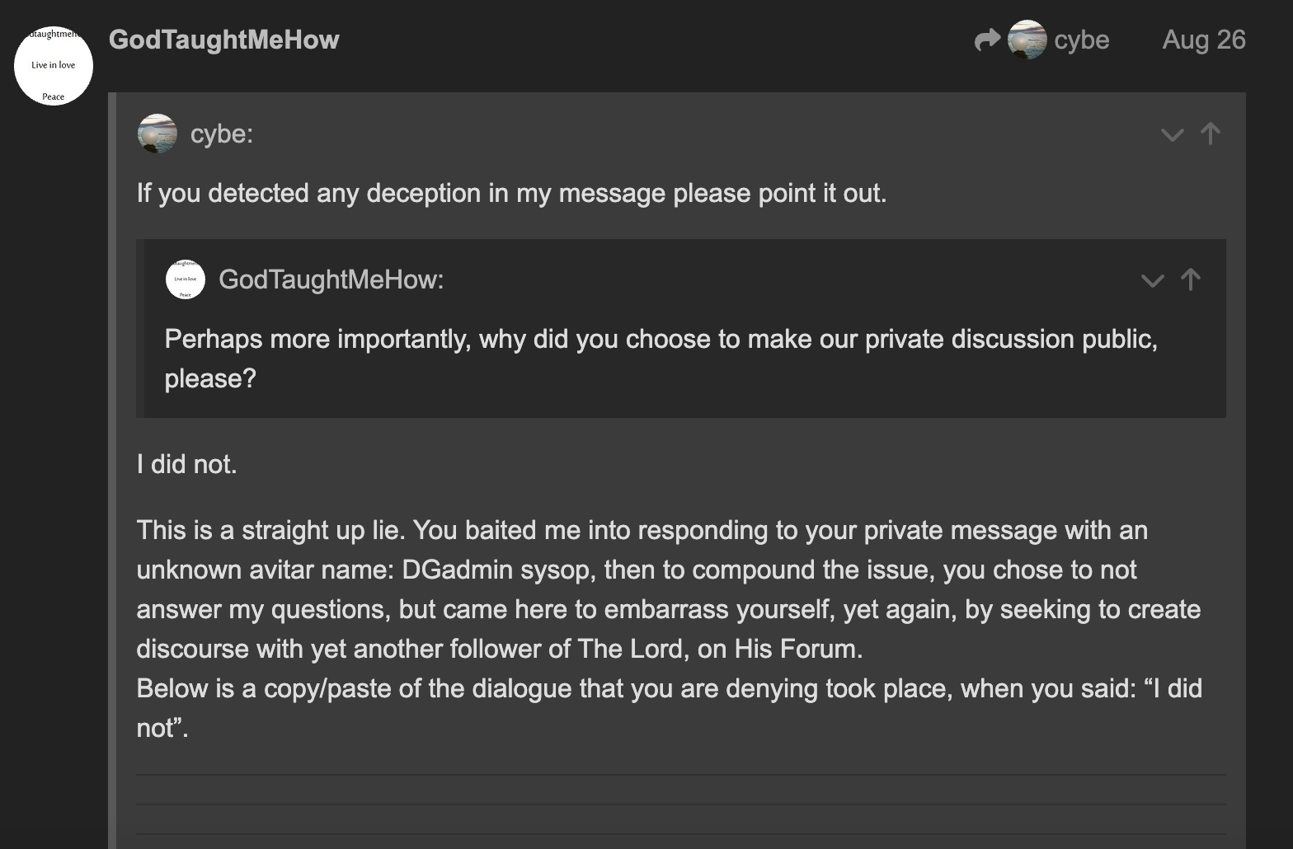This screenshot has height=849, width=1293.
Task: Click the quoted reply "I did not."
Action: pyautogui.click(x=187, y=464)
